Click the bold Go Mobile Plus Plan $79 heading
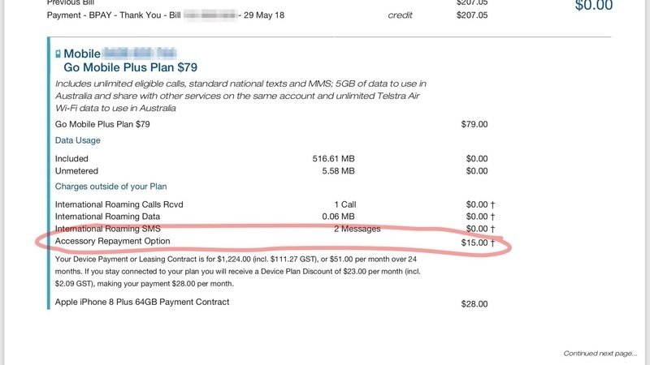Screen dimensions: 650x365 (130, 67)
